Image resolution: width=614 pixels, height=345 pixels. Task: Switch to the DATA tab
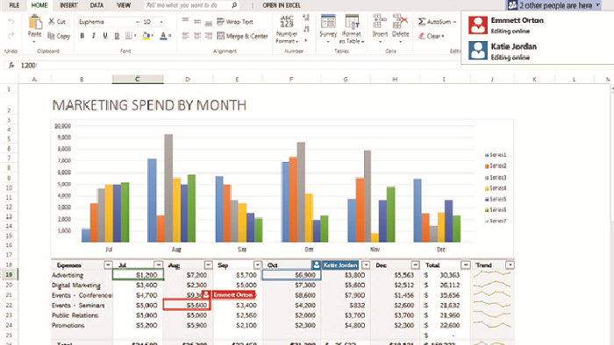(96, 5)
